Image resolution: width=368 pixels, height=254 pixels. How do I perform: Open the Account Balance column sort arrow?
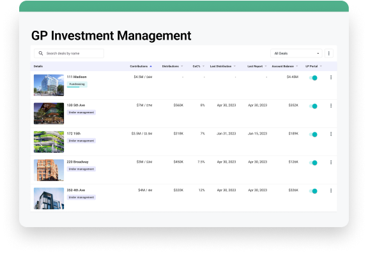pyautogui.click(x=297, y=67)
